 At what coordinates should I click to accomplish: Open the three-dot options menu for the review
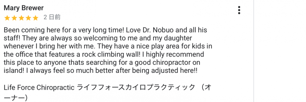[x=239, y=10]
